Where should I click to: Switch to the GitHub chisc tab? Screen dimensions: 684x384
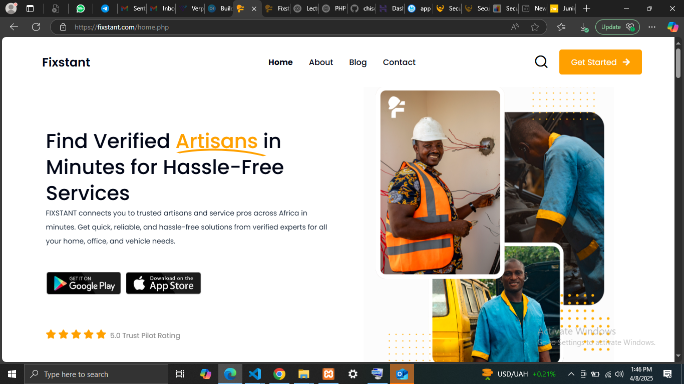click(363, 8)
